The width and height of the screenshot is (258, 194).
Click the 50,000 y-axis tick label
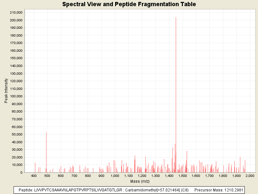17,134
